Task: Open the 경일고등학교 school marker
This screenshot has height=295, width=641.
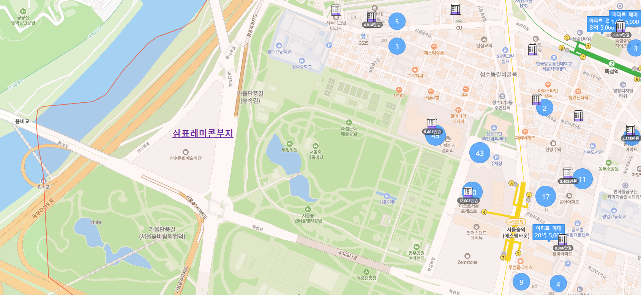Action: coord(614,210)
